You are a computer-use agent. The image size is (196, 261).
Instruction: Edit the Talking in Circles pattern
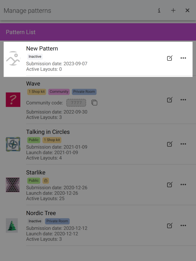[x=170, y=144]
